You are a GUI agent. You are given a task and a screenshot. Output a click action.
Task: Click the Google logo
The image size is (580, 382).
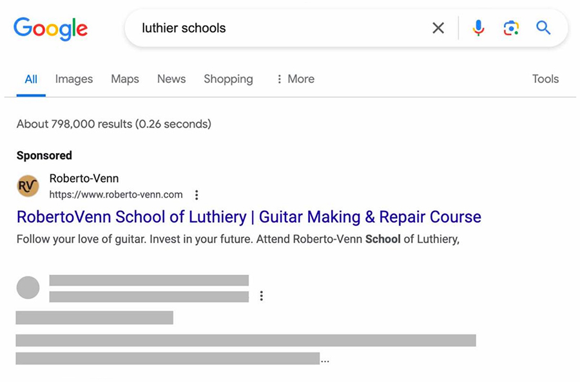(50, 28)
